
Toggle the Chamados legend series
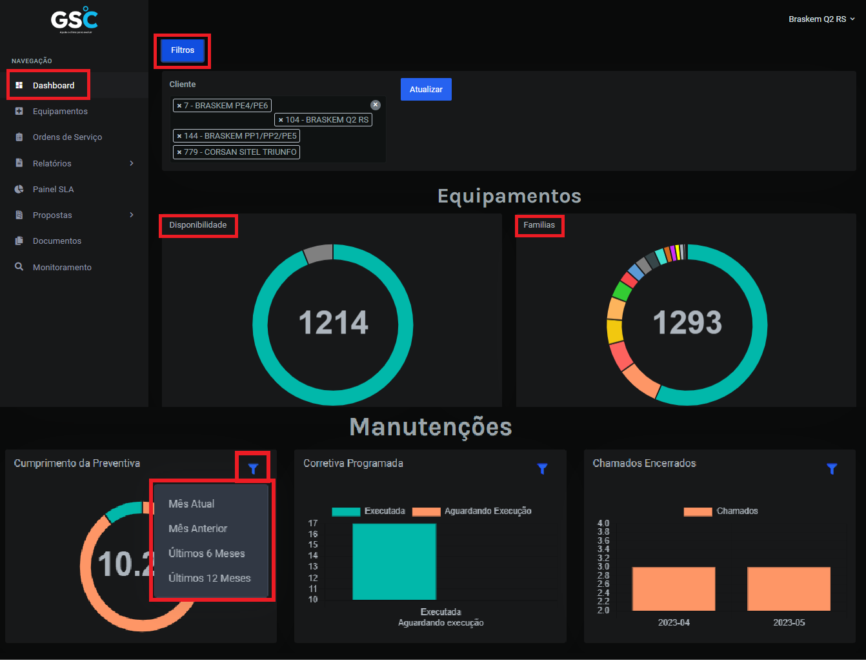(721, 511)
